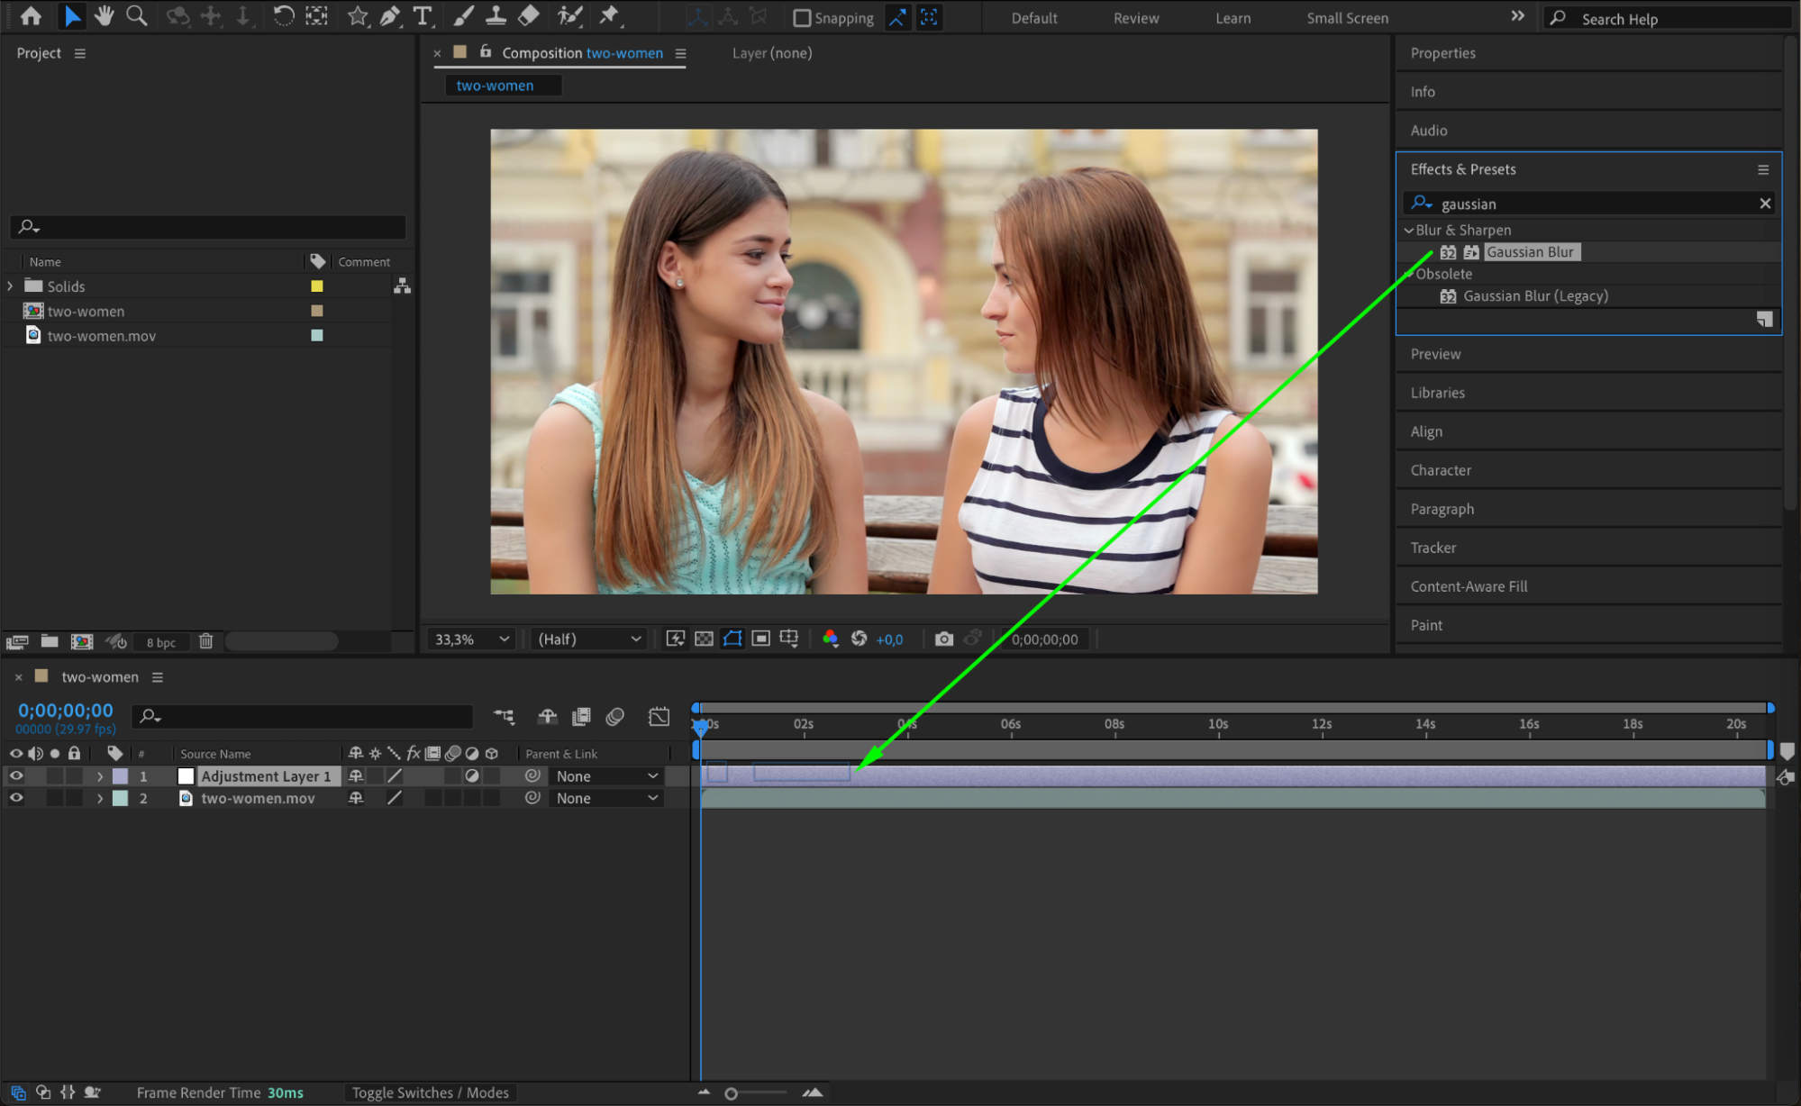The image size is (1801, 1106).
Task: Open the Tracker panel
Action: (1433, 548)
